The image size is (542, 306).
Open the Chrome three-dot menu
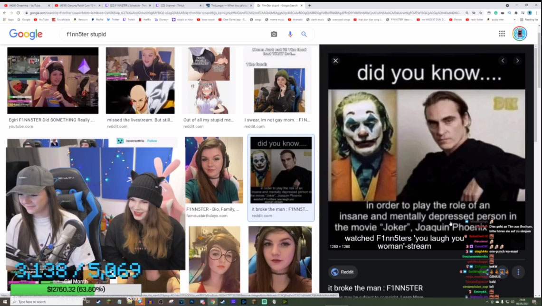536,13
